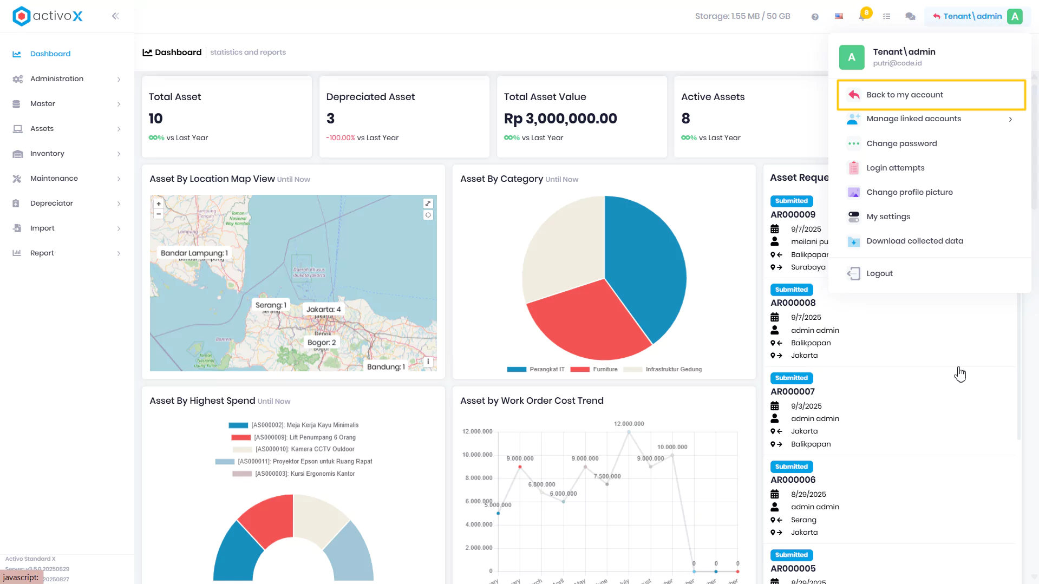Toggle Perangkat IT legend swatch

point(517,370)
